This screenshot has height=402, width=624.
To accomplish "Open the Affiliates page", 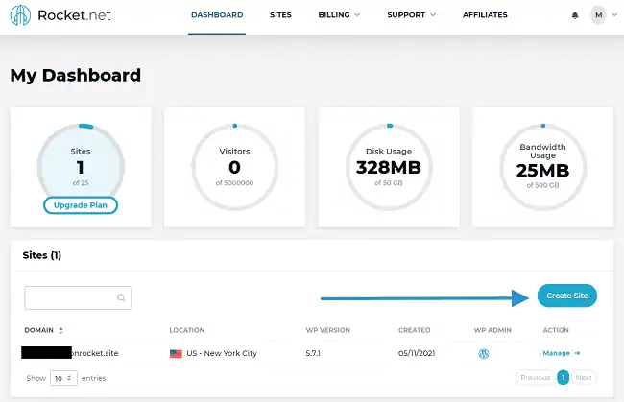I will [x=485, y=15].
